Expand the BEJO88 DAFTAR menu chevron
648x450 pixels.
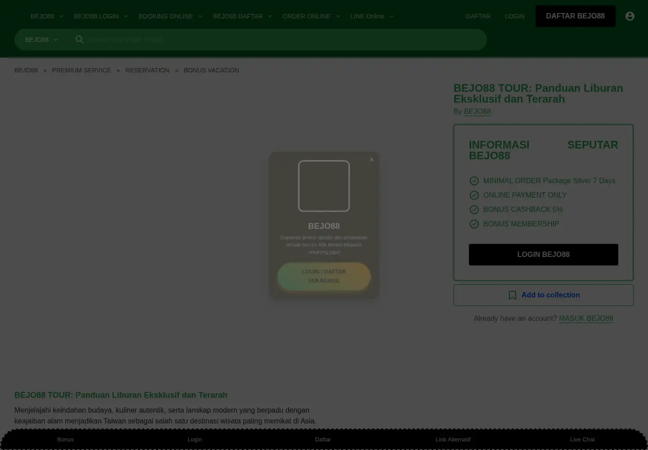click(x=270, y=16)
